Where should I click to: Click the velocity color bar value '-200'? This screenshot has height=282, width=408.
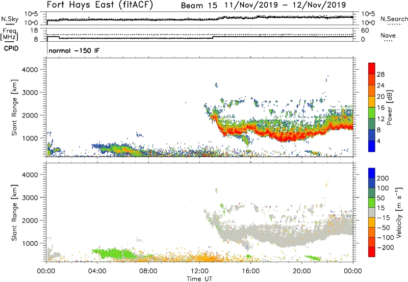(x=386, y=247)
